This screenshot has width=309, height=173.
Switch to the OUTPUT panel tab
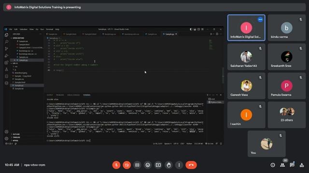50,95
